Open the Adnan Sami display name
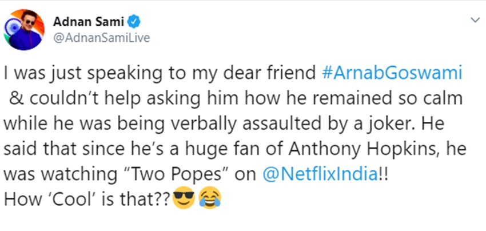This screenshot has width=486, height=231. pyautogui.click(x=88, y=22)
